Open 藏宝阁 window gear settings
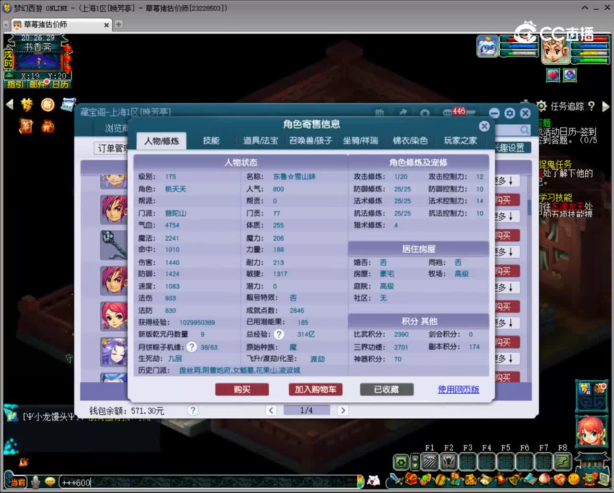Viewport: 614px width, 493px height. (x=510, y=113)
